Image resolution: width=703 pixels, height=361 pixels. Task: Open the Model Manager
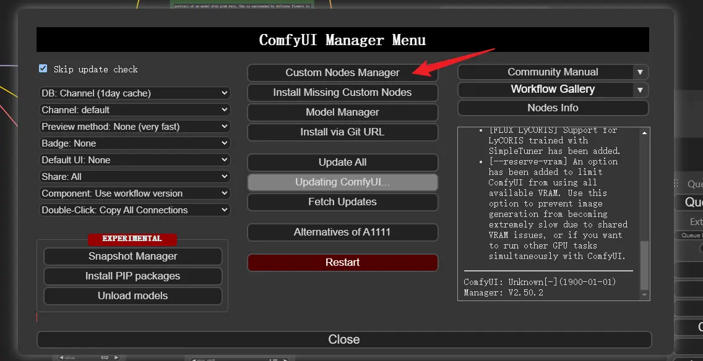pyautogui.click(x=343, y=113)
